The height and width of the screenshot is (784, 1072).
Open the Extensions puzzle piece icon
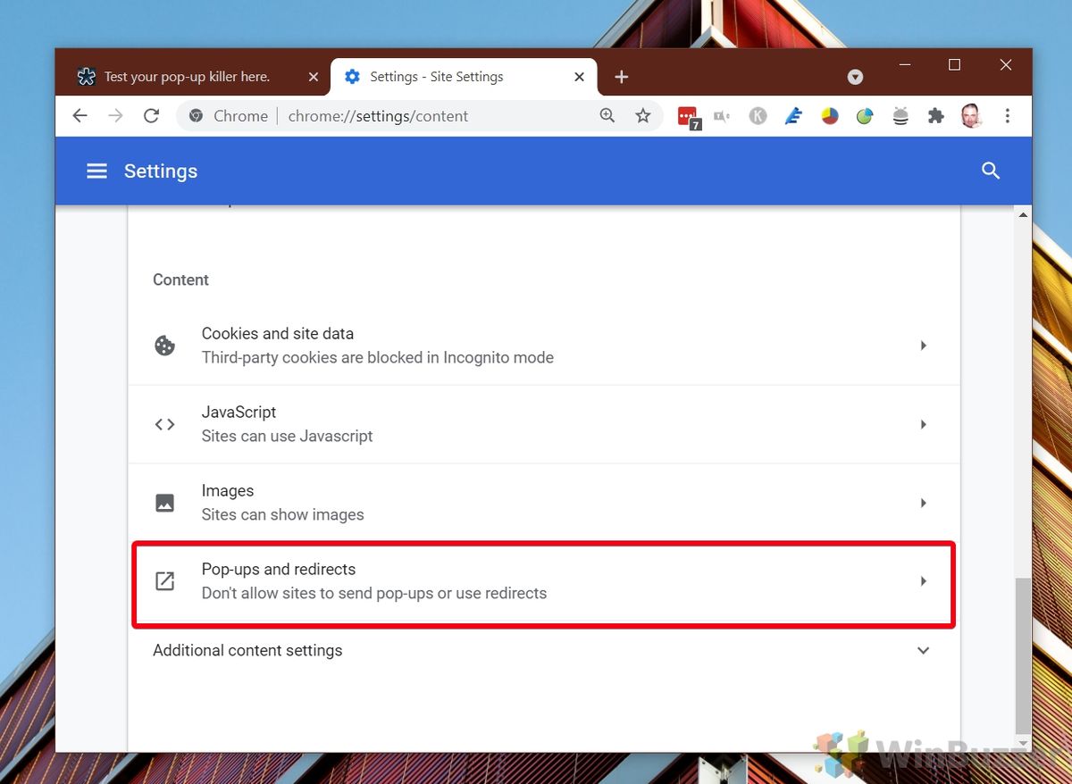935,116
